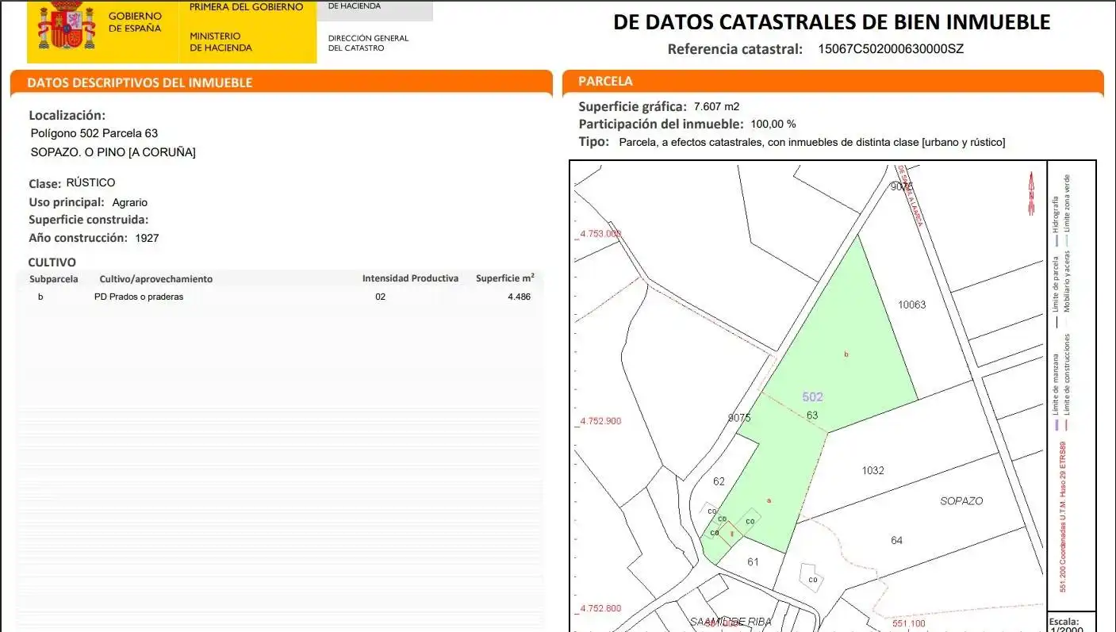Click the 'Escala:' label under the legend
Image resolution: width=1116 pixels, height=632 pixels.
pos(1064,622)
